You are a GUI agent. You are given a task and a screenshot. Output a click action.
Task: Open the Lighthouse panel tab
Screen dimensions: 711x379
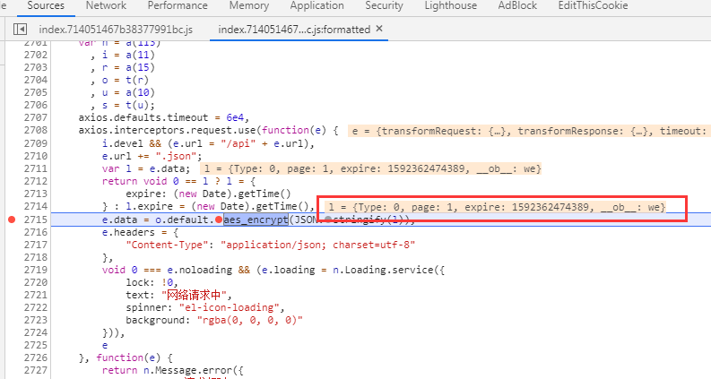(451, 6)
